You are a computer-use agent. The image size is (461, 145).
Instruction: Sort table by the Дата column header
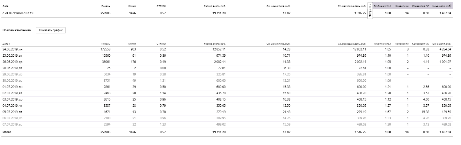point(6,44)
